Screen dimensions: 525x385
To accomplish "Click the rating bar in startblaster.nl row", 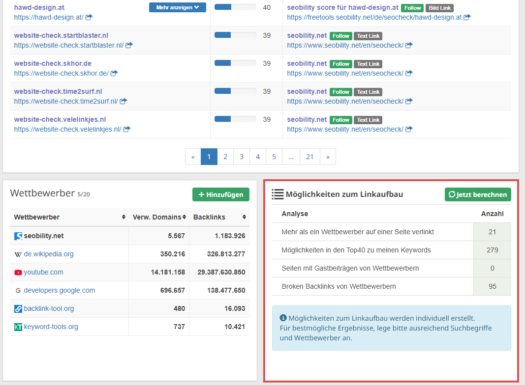I will [x=235, y=35].
